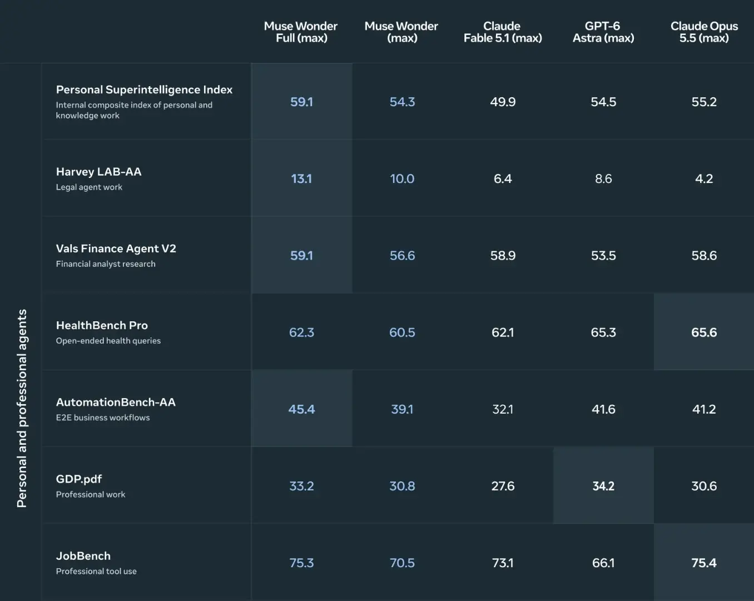Image resolution: width=754 pixels, height=601 pixels.
Task: Select the 54.3 Personal Superintelligence Index score
Action: (402, 102)
